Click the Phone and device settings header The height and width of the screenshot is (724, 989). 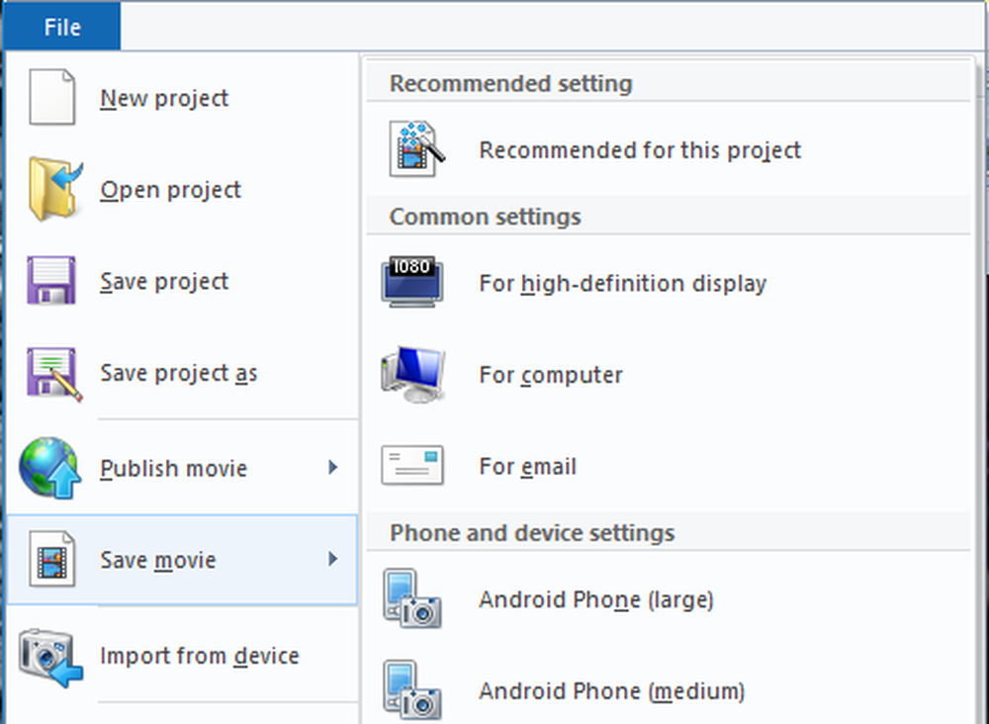[x=532, y=533]
